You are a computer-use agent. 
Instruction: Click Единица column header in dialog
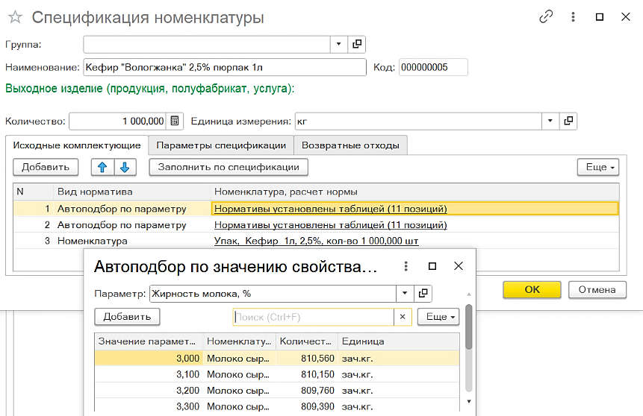click(399, 341)
